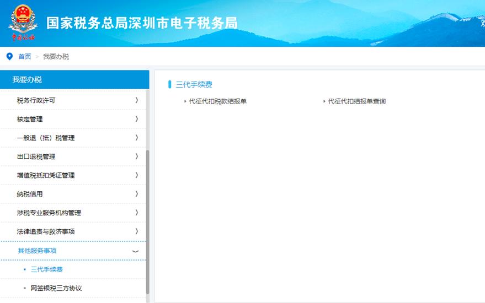Expand 核定管理 chevron arrow
Image resolution: width=485 pixels, height=303 pixels.
(x=136, y=119)
